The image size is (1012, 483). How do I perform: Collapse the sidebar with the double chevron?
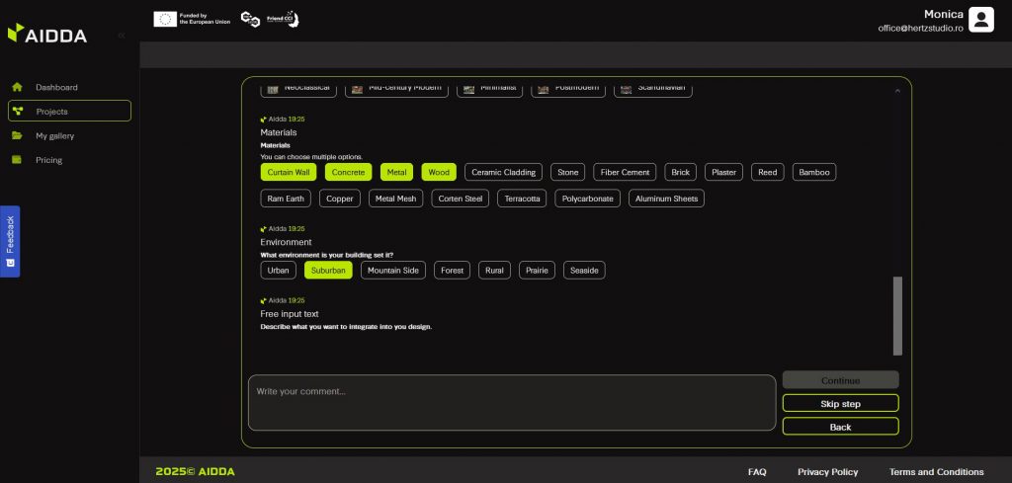[122, 36]
